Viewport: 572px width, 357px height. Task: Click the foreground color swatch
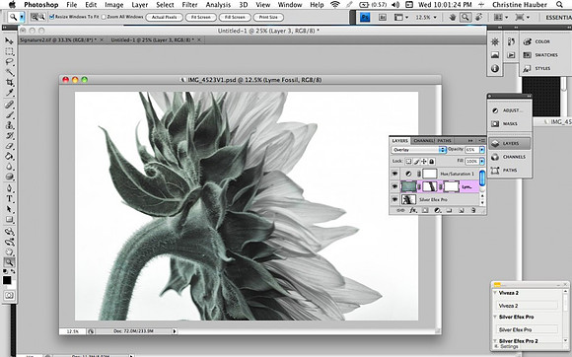pyautogui.click(x=7, y=280)
